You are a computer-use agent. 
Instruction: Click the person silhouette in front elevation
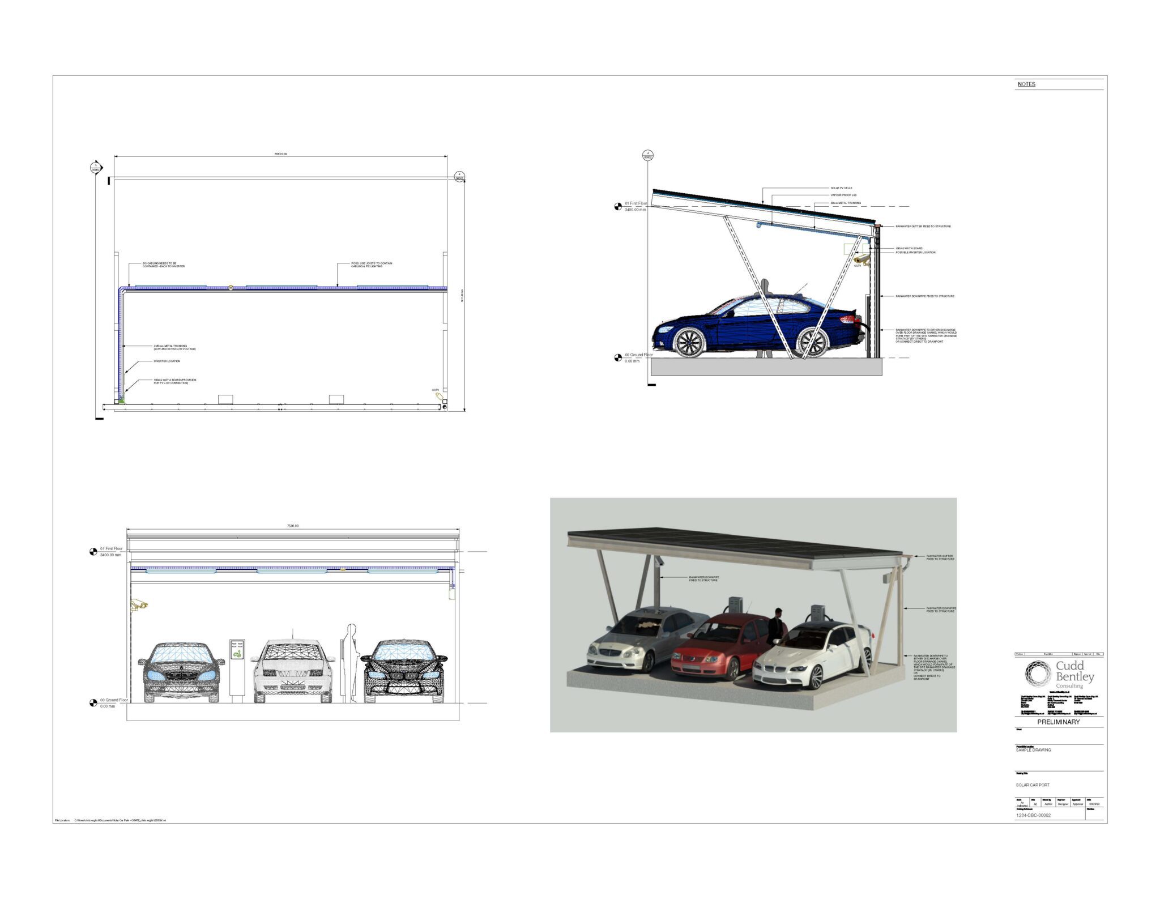(x=351, y=663)
